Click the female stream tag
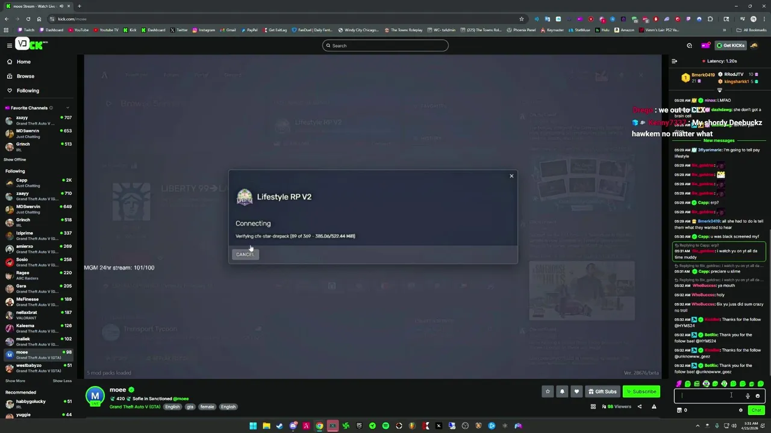The height and width of the screenshot is (433, 771). 207,407
